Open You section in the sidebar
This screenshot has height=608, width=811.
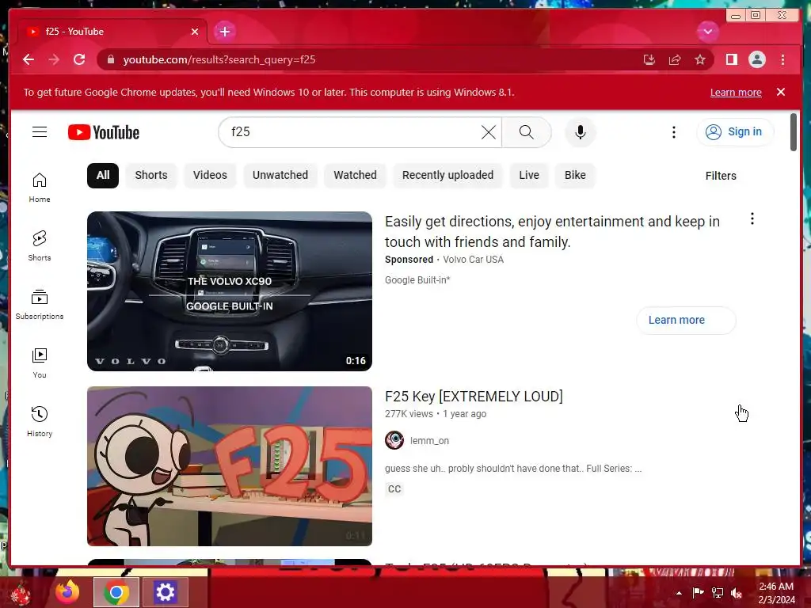[x=40, y=363]
